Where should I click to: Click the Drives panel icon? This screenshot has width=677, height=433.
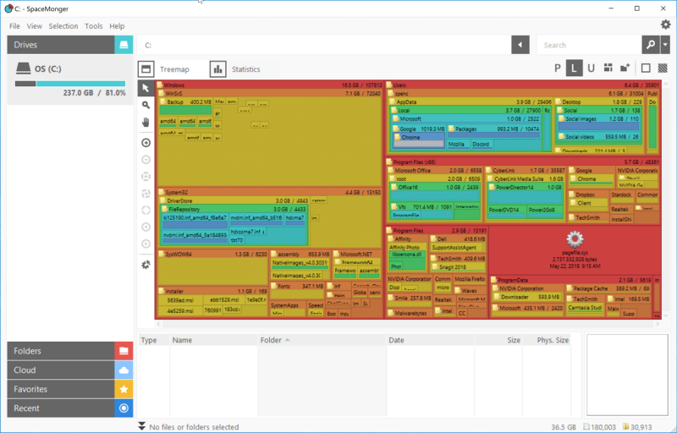(124, 45)
